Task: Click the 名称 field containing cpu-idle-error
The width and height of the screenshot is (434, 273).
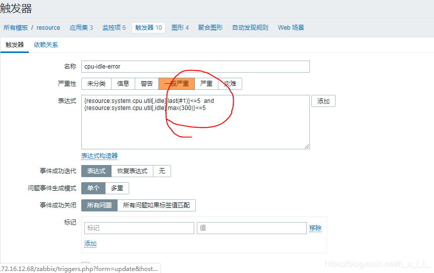Action: 195,67
